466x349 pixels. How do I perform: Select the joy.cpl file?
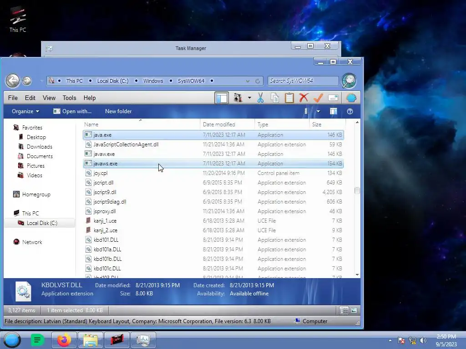tap(213, 173)
